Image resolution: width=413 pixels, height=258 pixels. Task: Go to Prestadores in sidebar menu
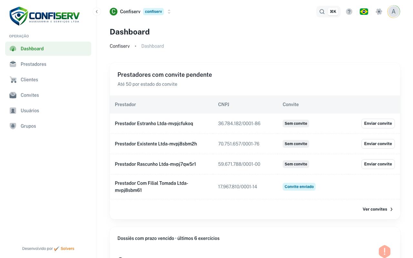coord(48,64)
